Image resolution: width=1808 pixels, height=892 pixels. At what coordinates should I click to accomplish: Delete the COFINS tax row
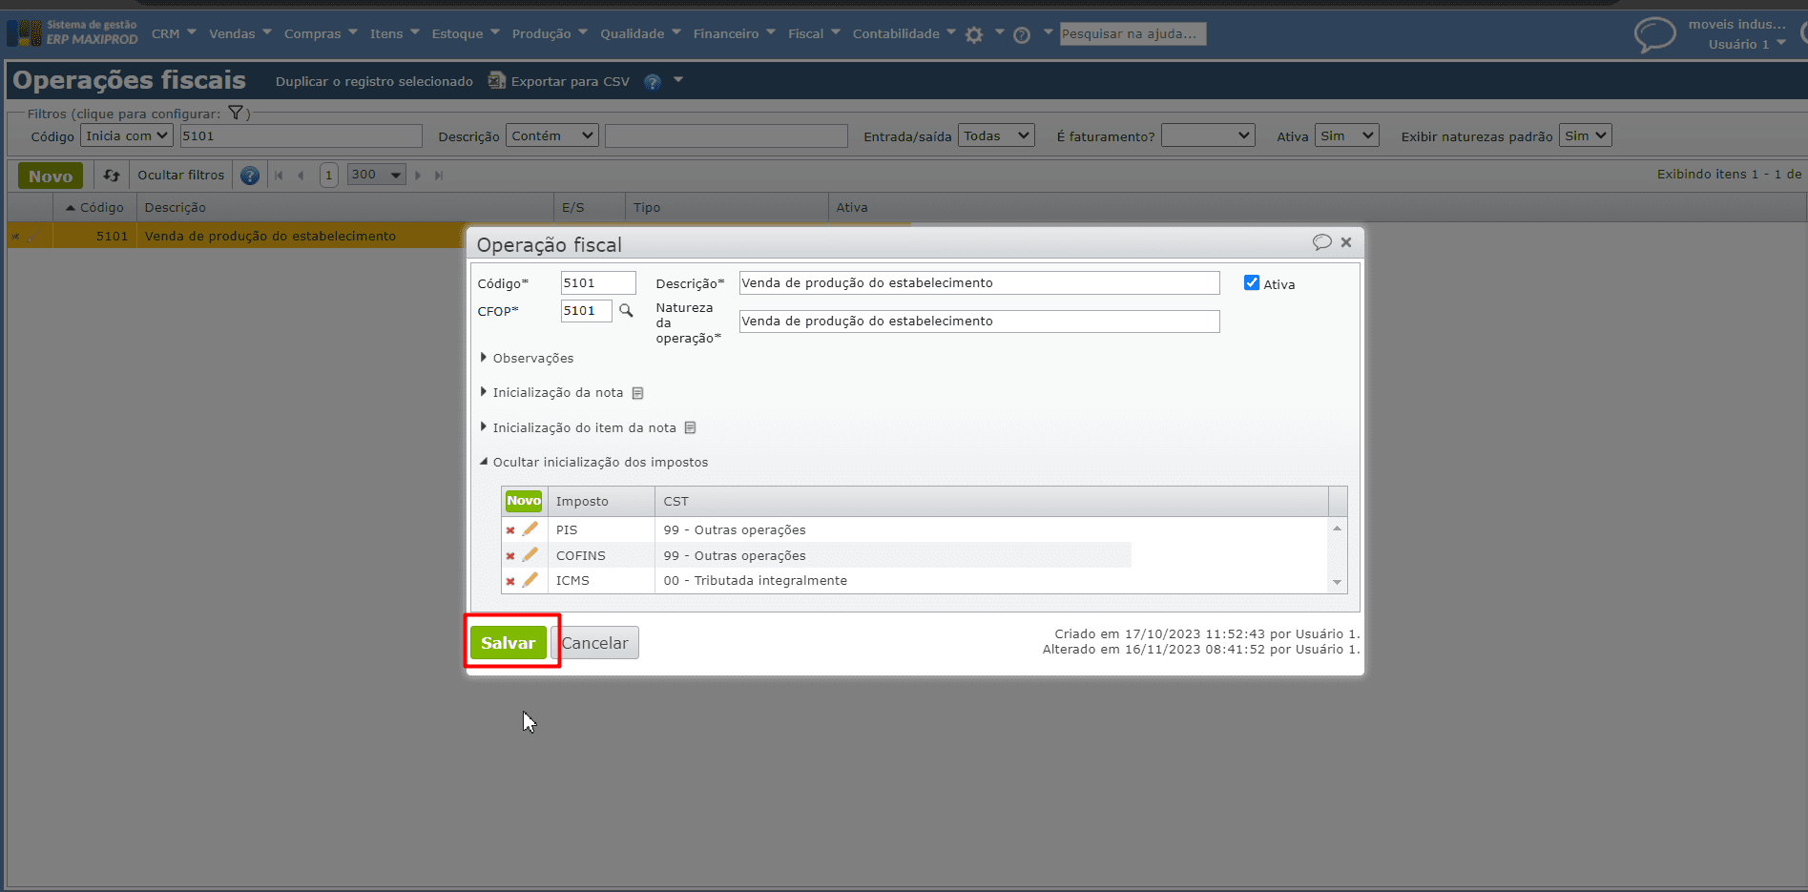[510, 556]
